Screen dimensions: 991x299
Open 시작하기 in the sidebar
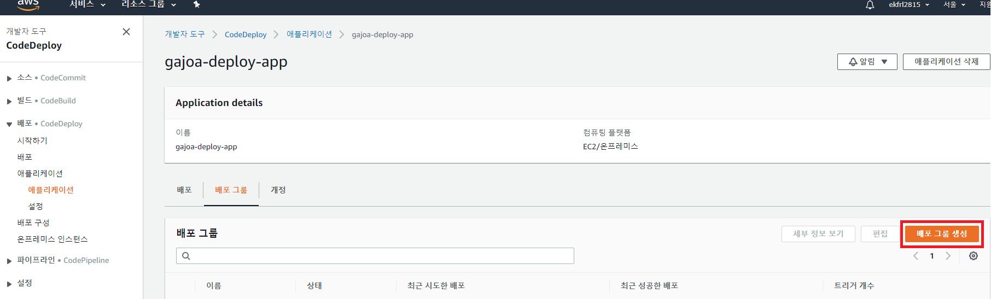[32, 140]
